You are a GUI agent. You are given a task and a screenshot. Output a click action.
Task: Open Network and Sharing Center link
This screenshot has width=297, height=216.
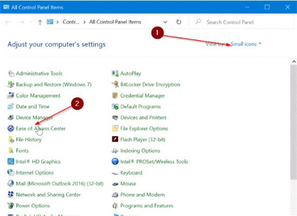pyautogui.click(x=48, y=194)
